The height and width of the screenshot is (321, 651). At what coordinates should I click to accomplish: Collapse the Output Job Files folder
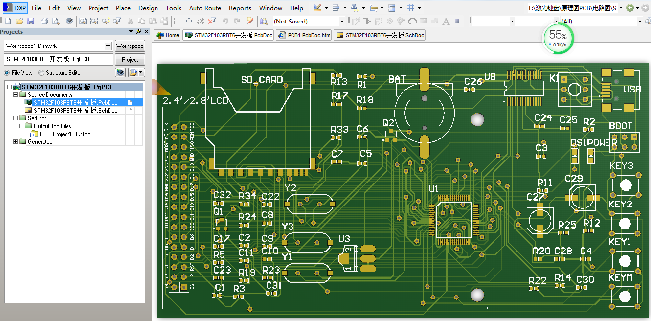(x=21, y=126)
